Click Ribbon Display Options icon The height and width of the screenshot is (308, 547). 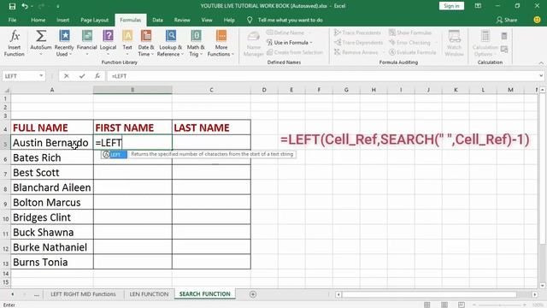(x=478, y=6)
